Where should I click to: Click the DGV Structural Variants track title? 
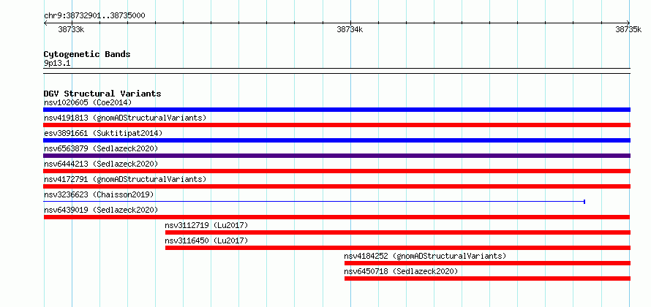(x=102, y=94)
